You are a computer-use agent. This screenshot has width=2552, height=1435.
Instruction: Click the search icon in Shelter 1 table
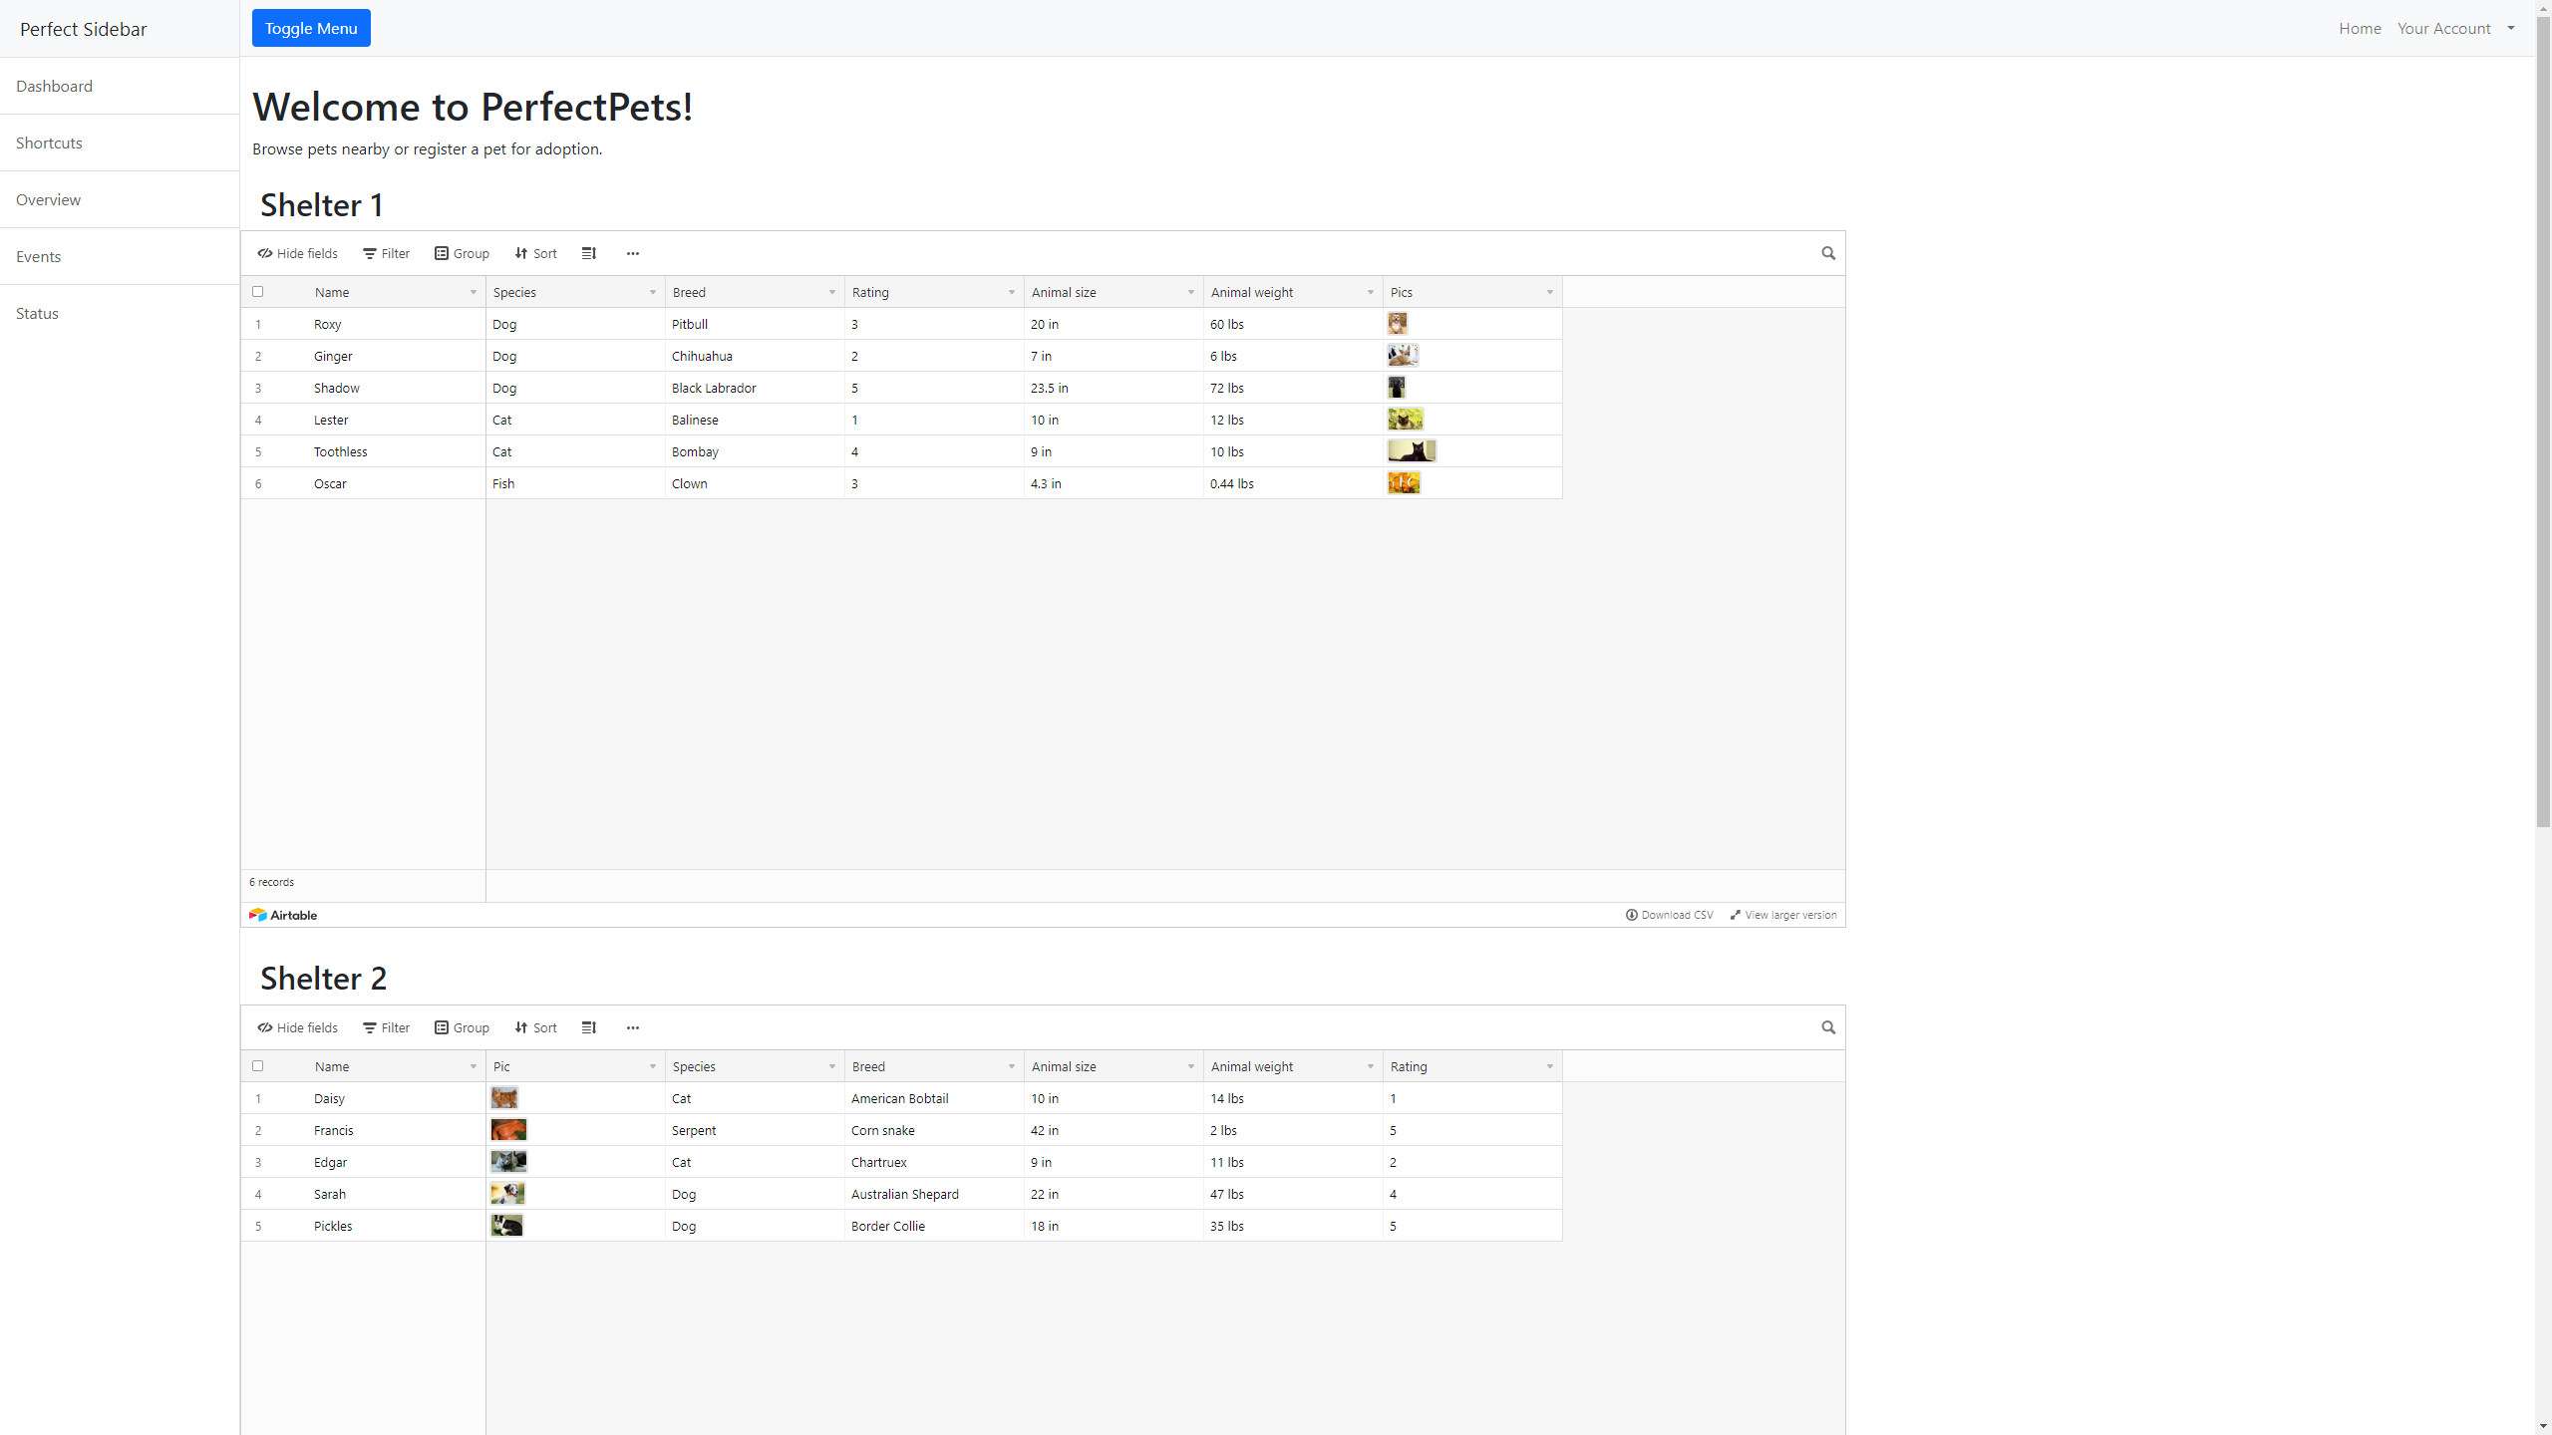click(x=1827, y=253)
